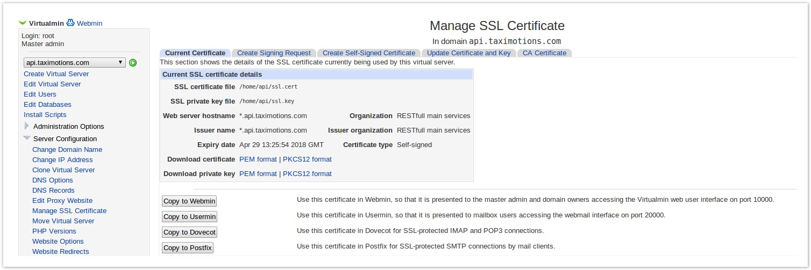Download private key in PKCS12 format
The width and height of the screenshot is (811, 270).
[307, 174]
